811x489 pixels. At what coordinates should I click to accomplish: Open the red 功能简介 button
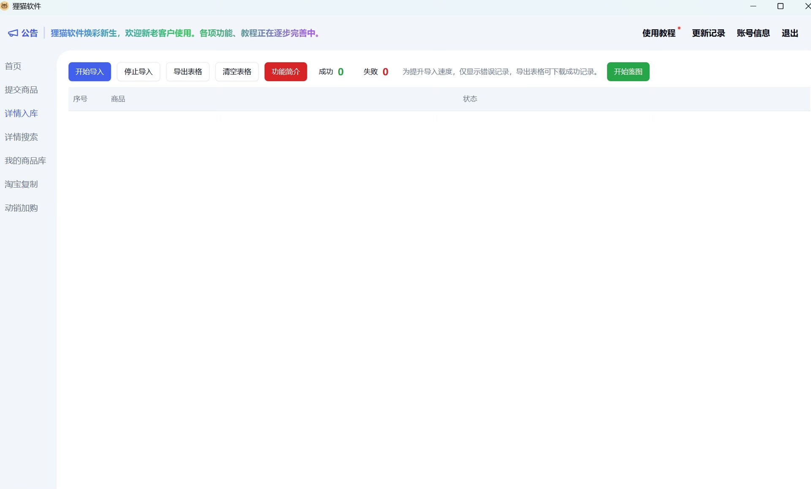(x=286, y=71)
